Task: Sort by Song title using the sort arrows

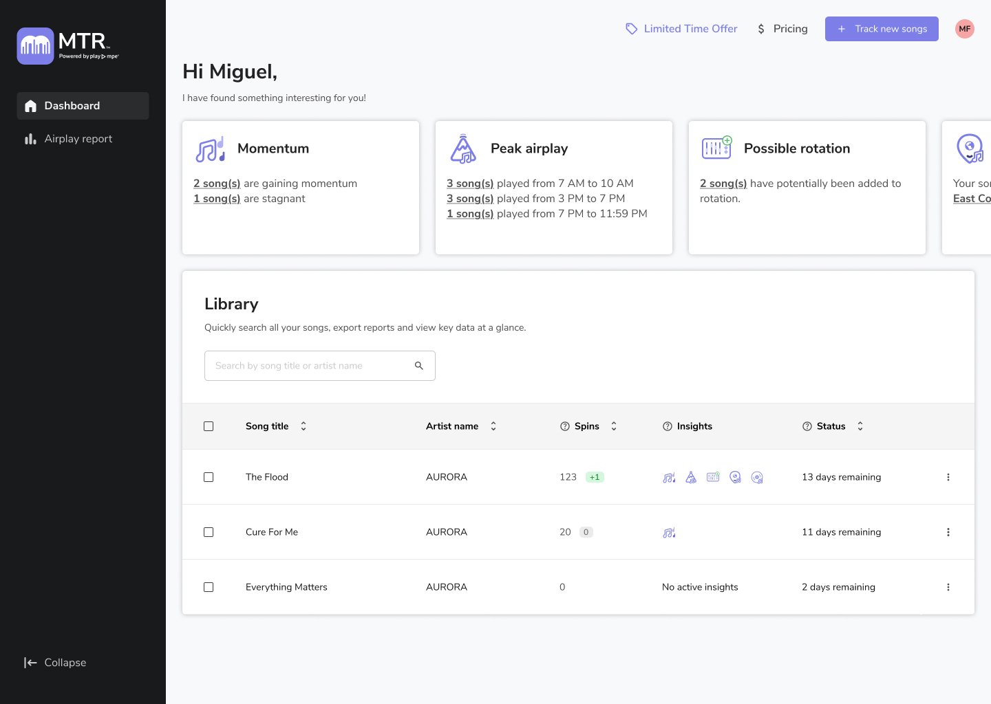Action: [303, 426]
